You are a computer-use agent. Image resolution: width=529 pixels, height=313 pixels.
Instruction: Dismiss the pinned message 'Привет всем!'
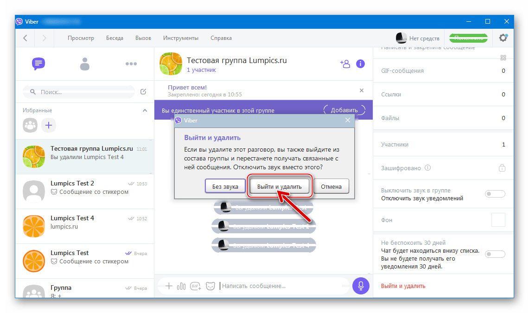click(x=361, y=90)
